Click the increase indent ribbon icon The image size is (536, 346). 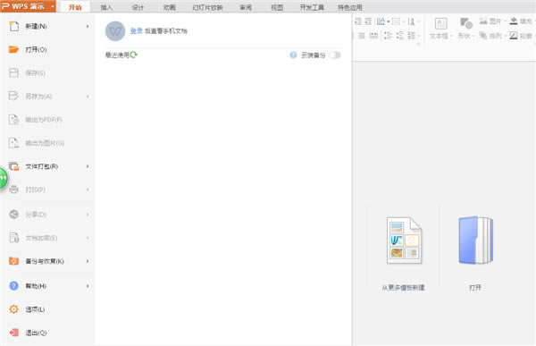368,21
